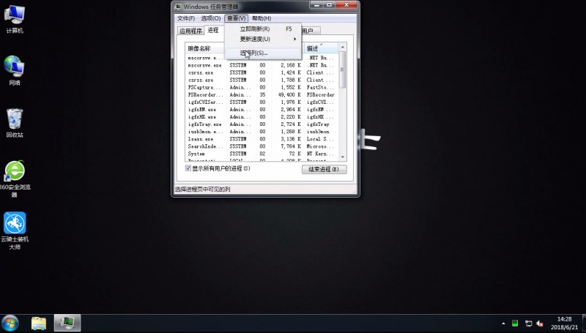Select the igfxCUISer... process row
This screenshot has height=333, width=586.
pos(262,102)
